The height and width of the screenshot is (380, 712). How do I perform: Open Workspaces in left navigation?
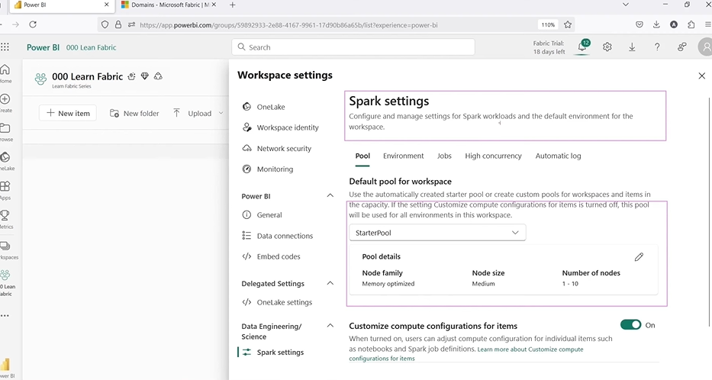coord(6,250)
